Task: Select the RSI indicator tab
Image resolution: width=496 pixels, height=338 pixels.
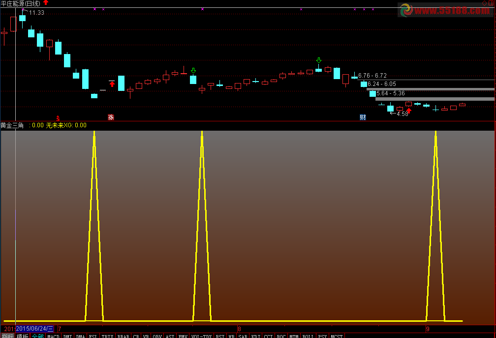Action: [x=220, y=336]
